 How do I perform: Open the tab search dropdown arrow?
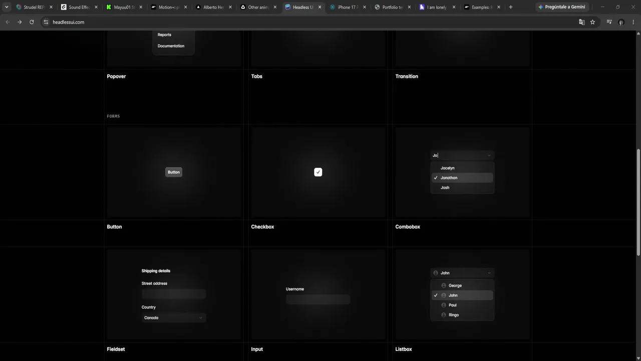(x=7, y=7)
